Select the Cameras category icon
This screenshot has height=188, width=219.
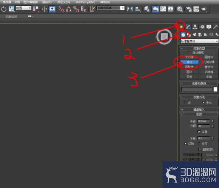200,35
